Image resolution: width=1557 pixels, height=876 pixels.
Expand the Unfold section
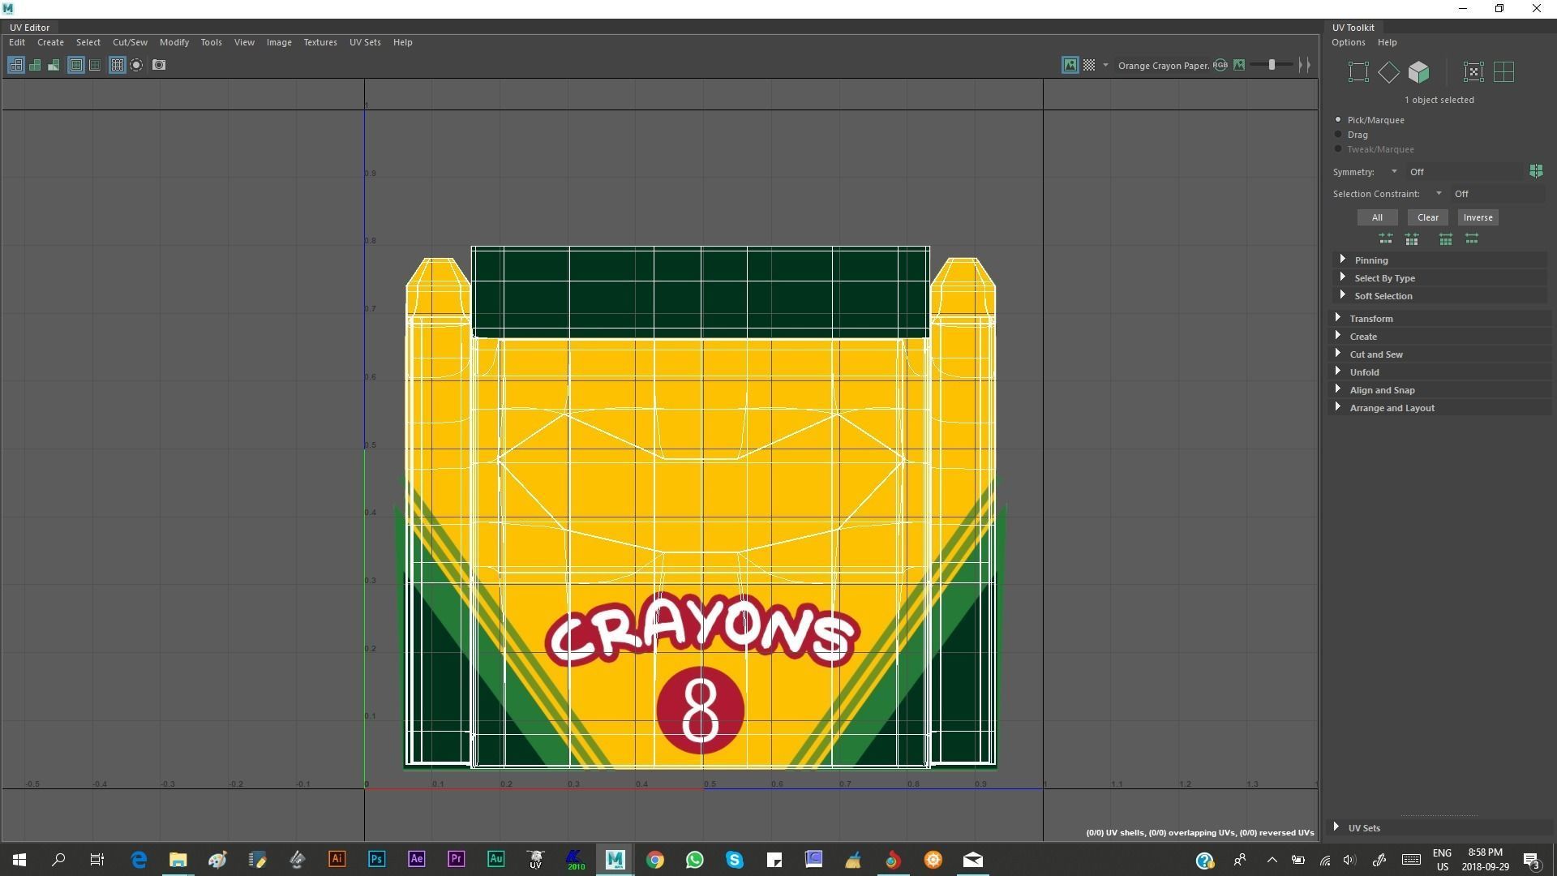pyautogui.click(x=1440, y=372)
